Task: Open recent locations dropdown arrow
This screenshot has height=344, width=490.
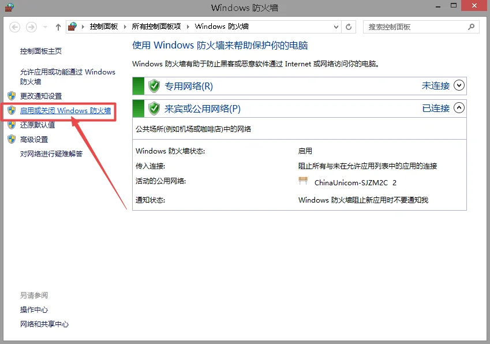Action: pos(46,27)
